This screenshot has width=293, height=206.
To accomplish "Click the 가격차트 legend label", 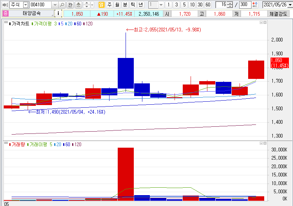I will click(20, 24).
